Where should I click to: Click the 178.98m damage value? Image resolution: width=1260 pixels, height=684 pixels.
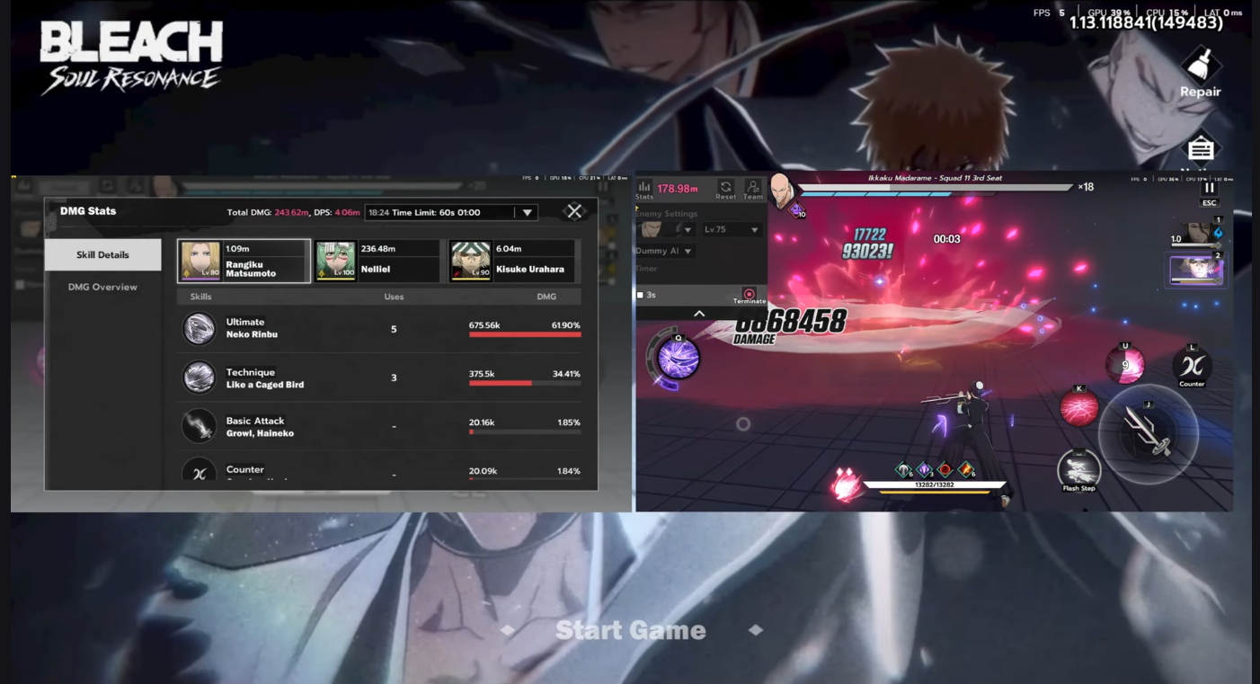click(x=678, y=189)
